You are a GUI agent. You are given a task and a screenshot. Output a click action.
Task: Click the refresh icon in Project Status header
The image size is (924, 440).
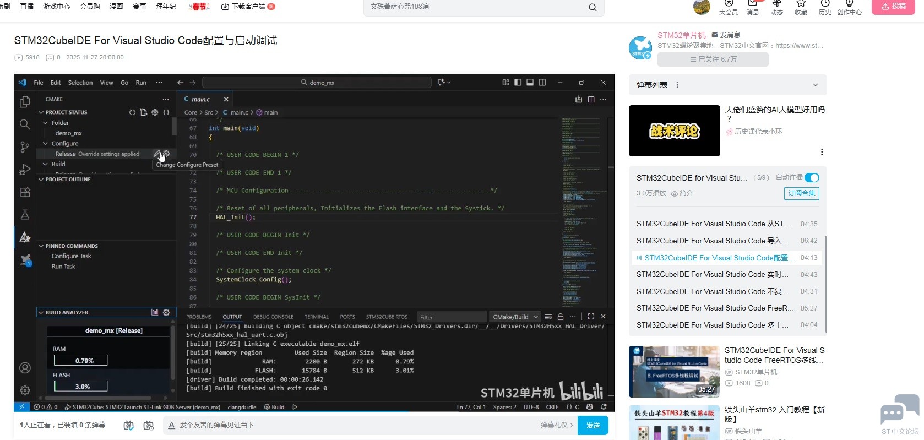click(x=132, y=112)
